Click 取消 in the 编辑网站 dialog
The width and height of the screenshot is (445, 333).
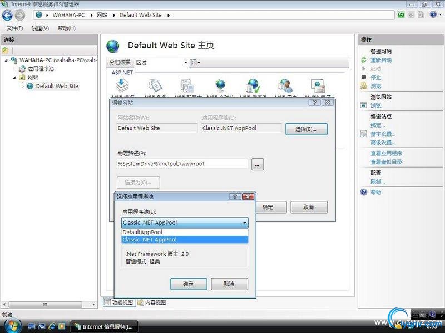pyautogui.click(x=309, y=207)
